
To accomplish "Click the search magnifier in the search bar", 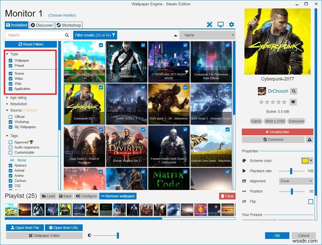I will point(66,35).
